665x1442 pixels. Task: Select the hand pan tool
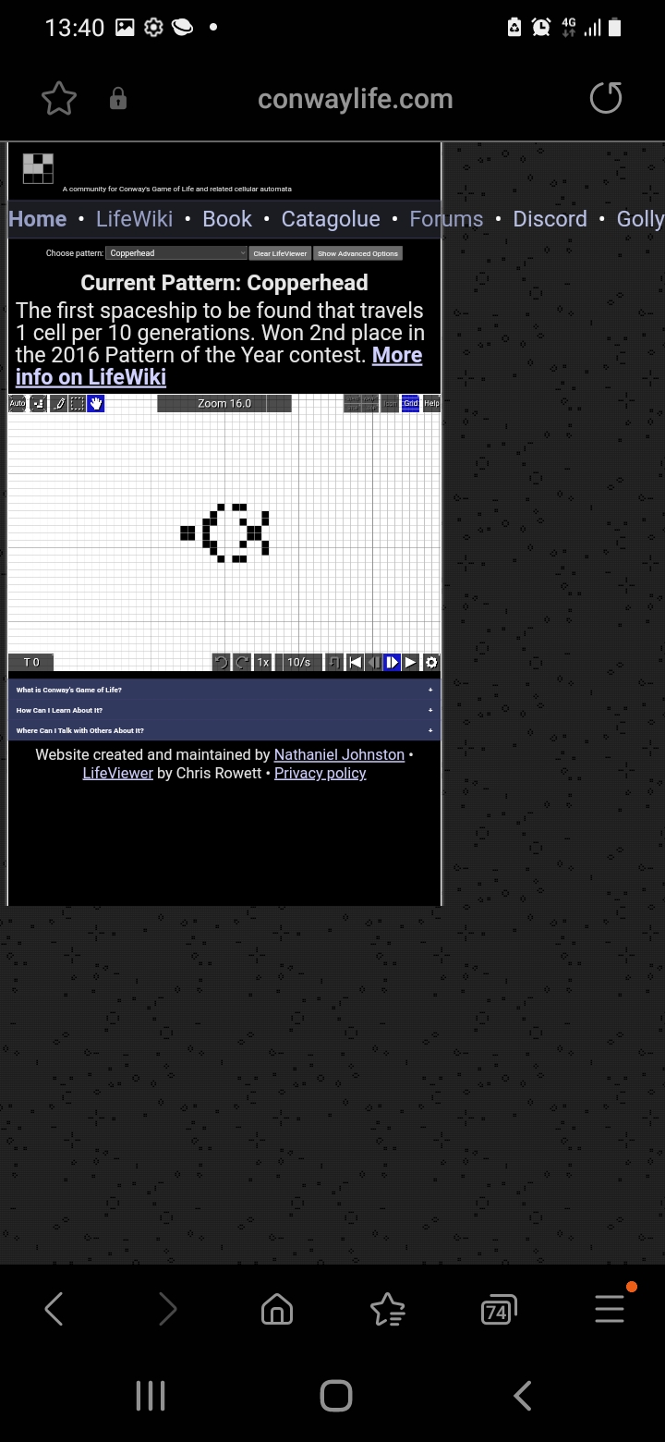(96, 403)
